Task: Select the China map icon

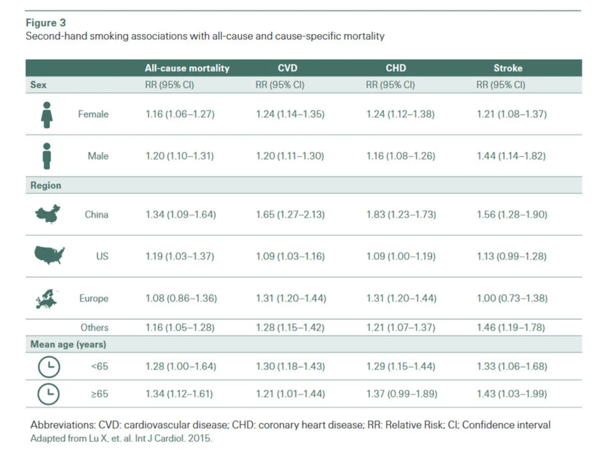Action: pos(47,214)
